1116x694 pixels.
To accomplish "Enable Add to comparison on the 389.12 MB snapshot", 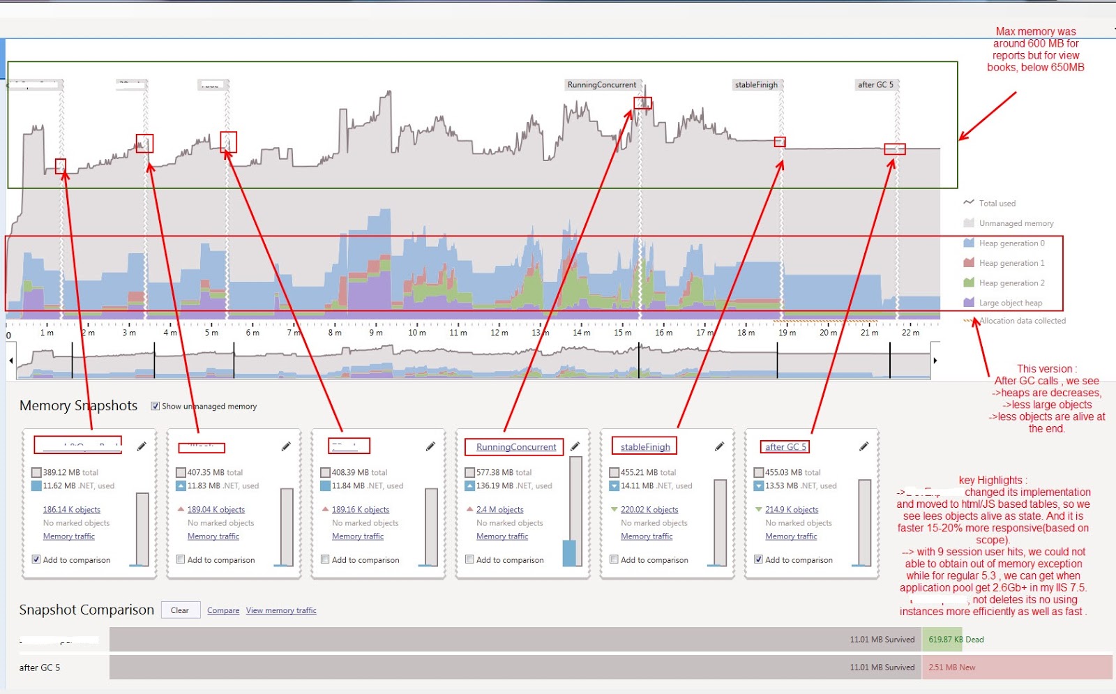I will click(36, 559).
